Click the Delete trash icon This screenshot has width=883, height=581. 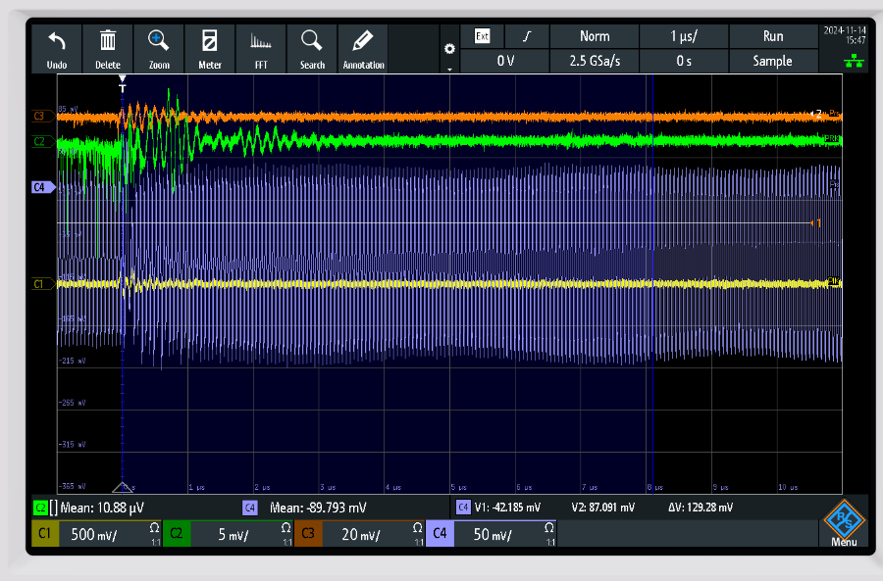pos(108,48)
